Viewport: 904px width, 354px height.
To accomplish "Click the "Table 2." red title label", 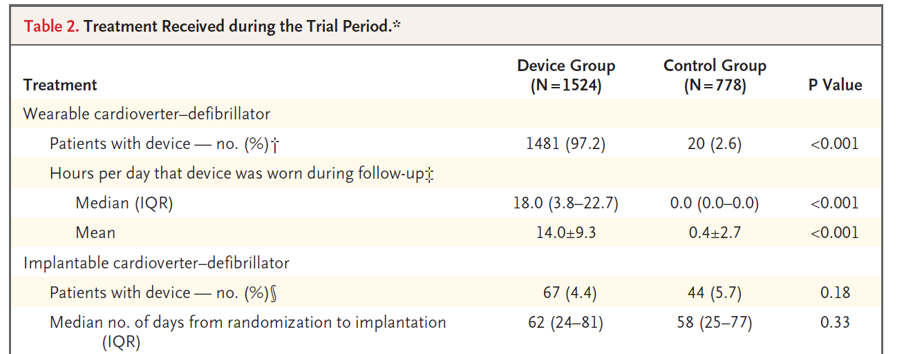I will coord(51,27).
